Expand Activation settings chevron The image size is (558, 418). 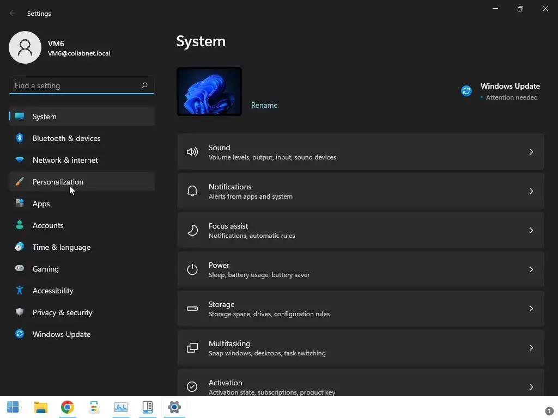531,387
